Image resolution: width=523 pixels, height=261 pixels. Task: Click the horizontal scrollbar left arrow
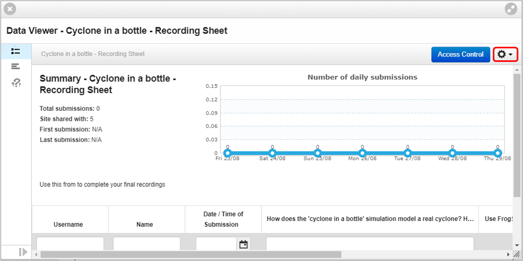pyautogui.click(x=36, y=254)
